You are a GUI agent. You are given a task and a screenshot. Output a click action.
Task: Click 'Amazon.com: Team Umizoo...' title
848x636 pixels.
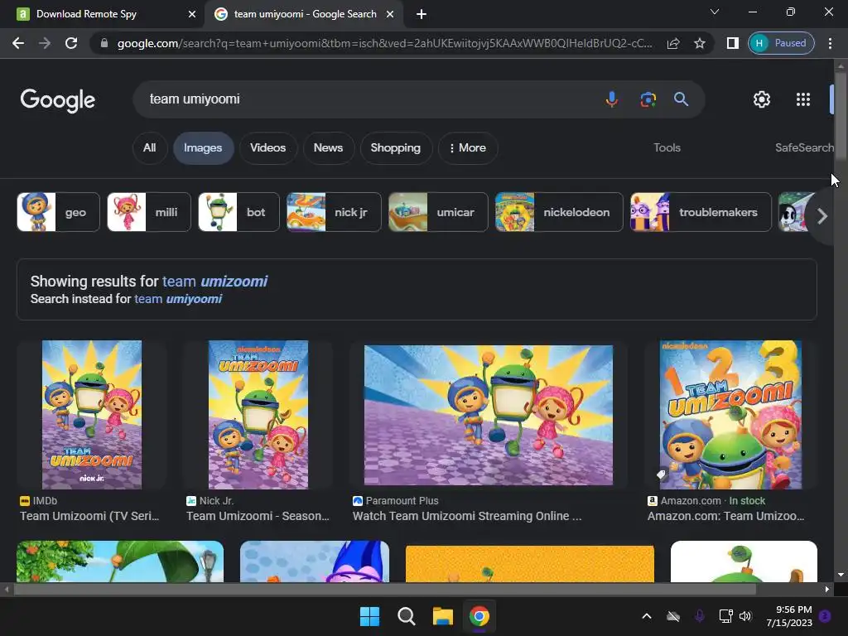[725, 516]
